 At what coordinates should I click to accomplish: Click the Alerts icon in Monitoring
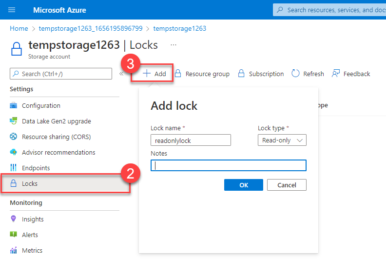tap(14, 235)
